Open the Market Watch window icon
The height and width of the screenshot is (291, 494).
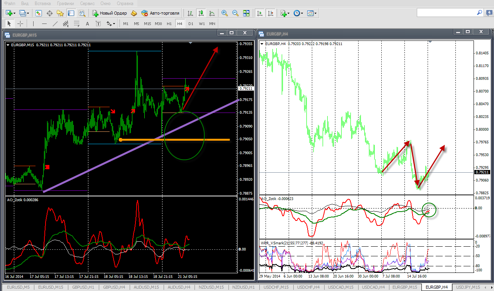tap(39, 13)
